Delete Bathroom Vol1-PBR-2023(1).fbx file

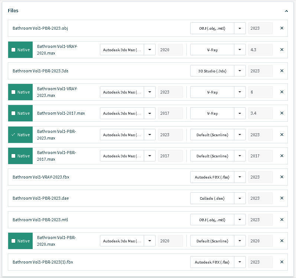[282, 262]
